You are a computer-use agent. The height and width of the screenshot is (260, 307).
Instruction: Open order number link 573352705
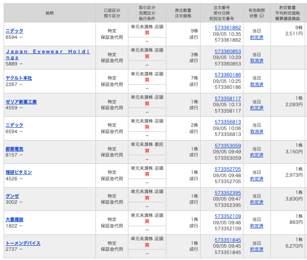pyautogui.click(x=228, y=169)
